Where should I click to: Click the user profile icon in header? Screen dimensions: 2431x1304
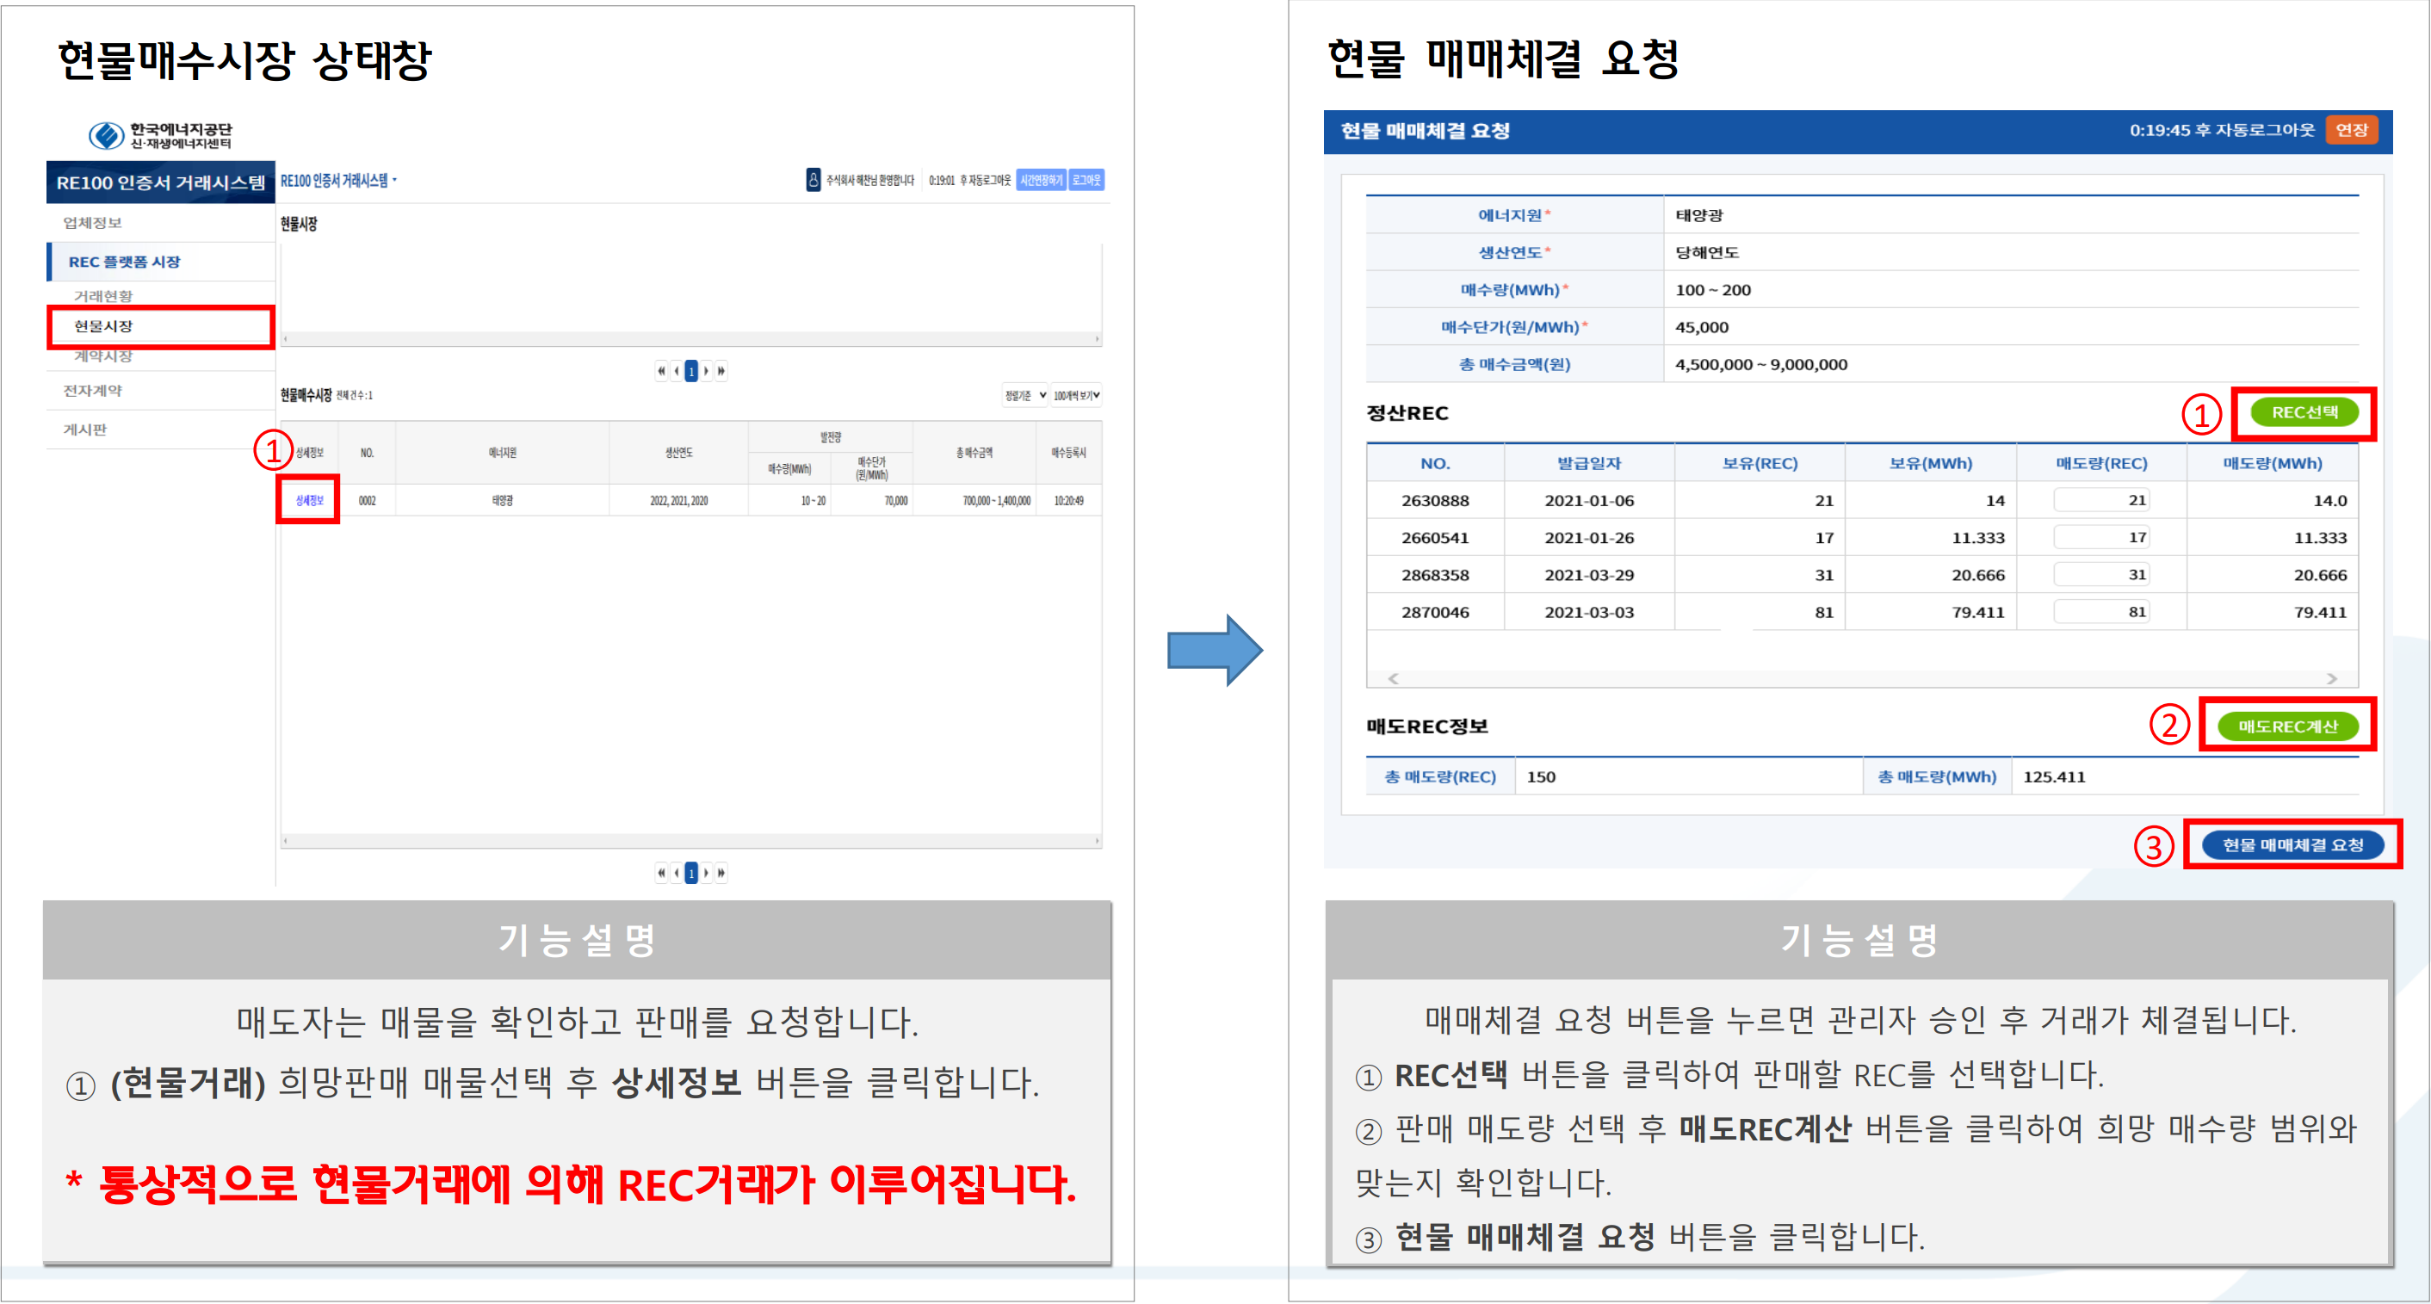click(x=813, y=180)
